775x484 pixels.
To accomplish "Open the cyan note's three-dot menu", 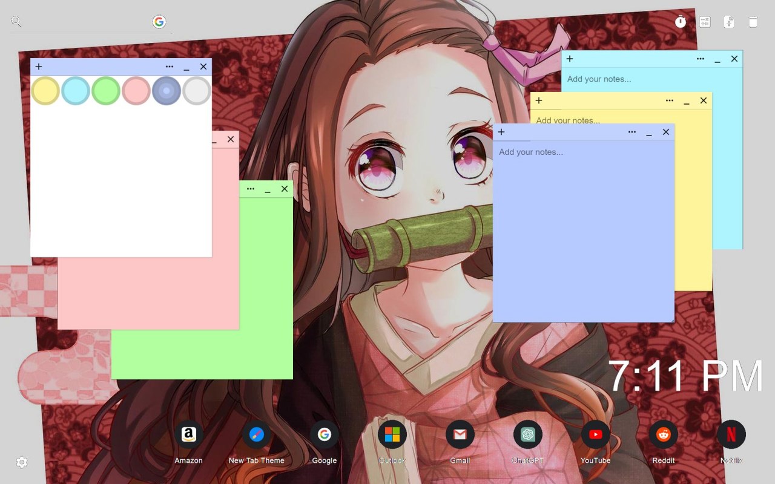I will 701,59.
